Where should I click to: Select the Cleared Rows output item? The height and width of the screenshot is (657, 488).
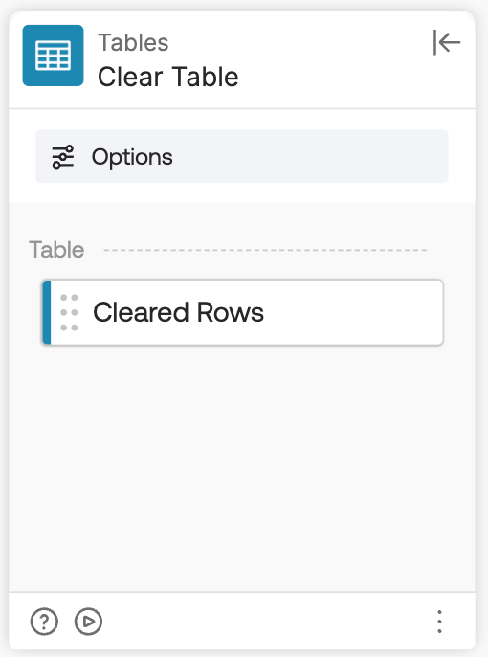click(x=243, y=312)
